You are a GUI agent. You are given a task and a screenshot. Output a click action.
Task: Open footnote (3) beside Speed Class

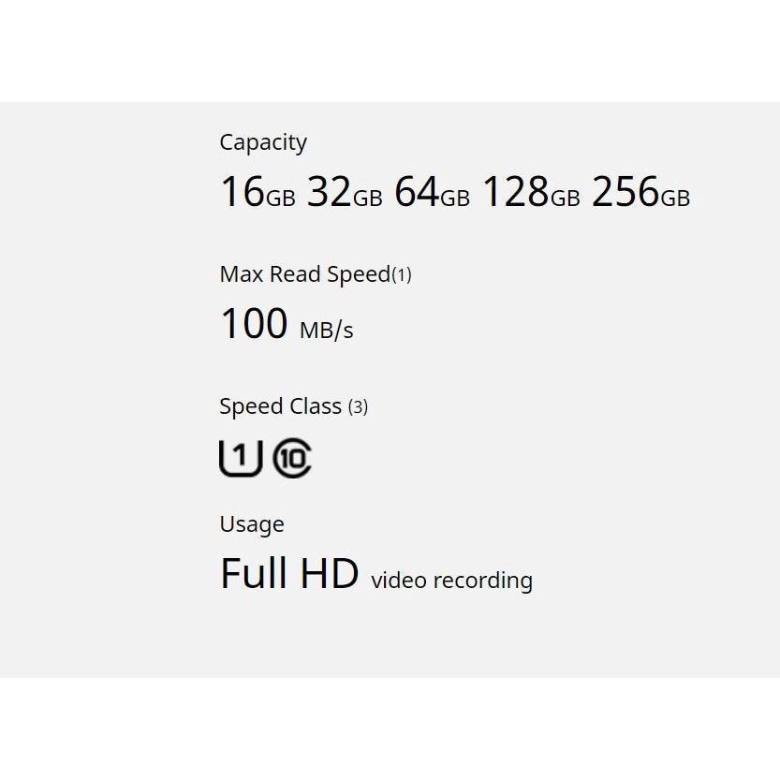(358, 407)
